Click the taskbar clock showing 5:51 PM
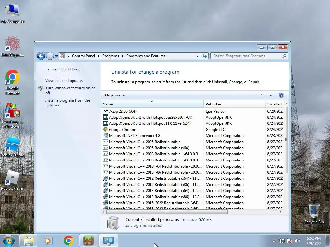 314,241
